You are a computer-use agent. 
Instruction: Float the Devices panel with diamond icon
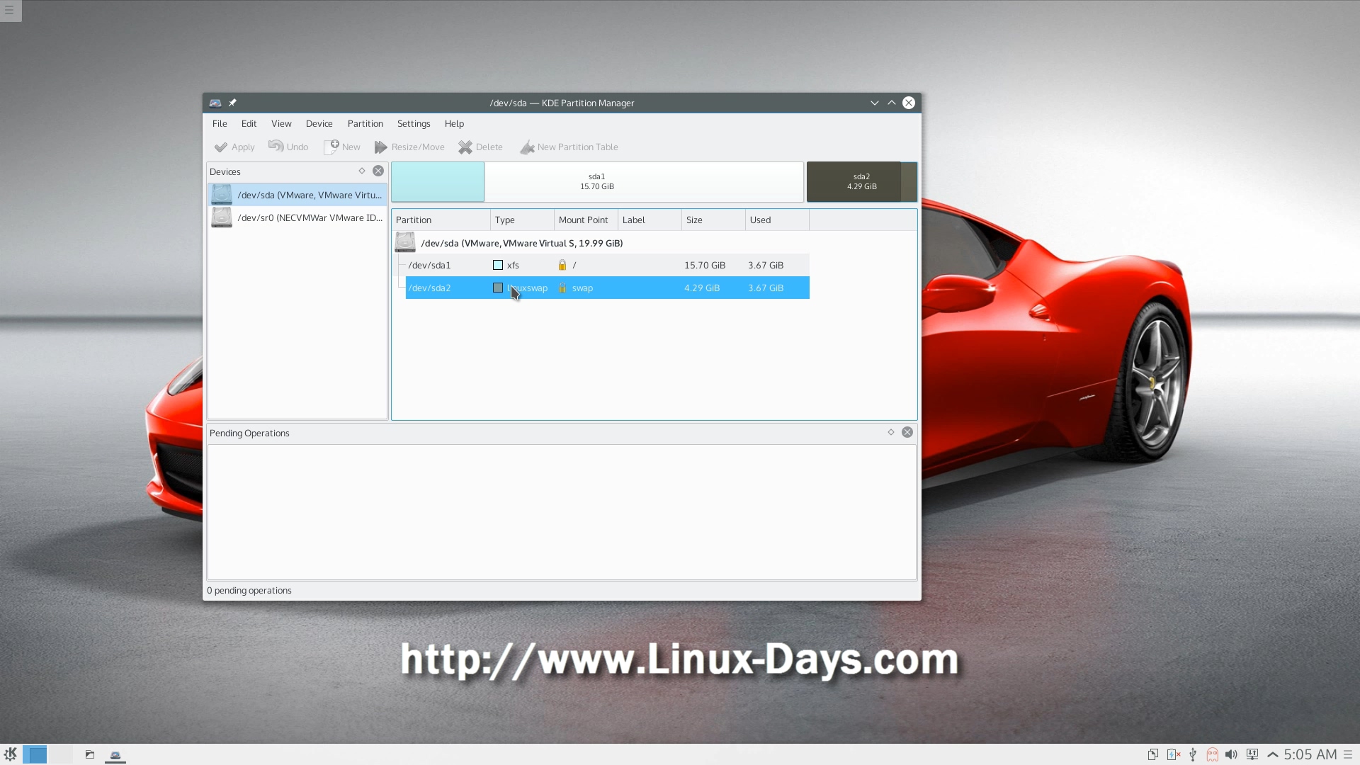pyautogui.click(x=362, y=171)
